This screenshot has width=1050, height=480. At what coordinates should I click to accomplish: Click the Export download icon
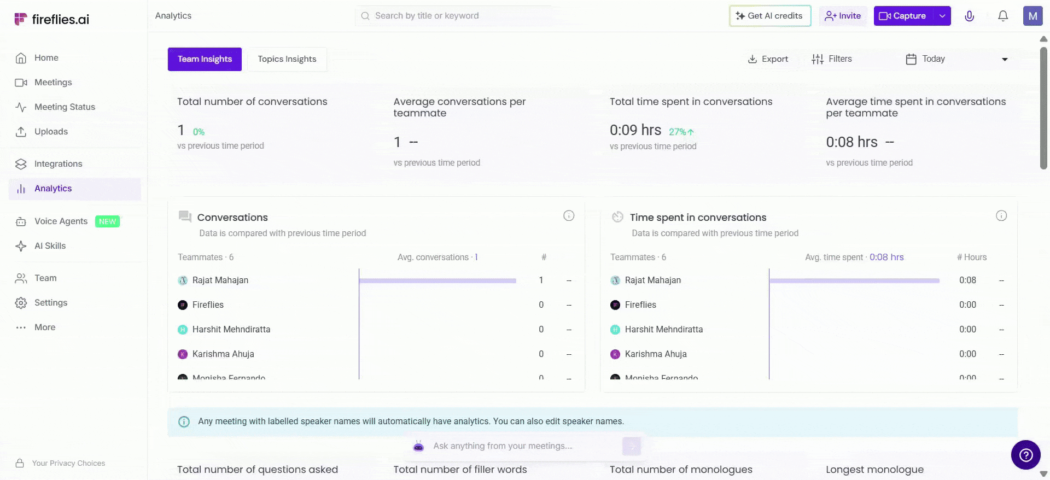coord(752,59)
